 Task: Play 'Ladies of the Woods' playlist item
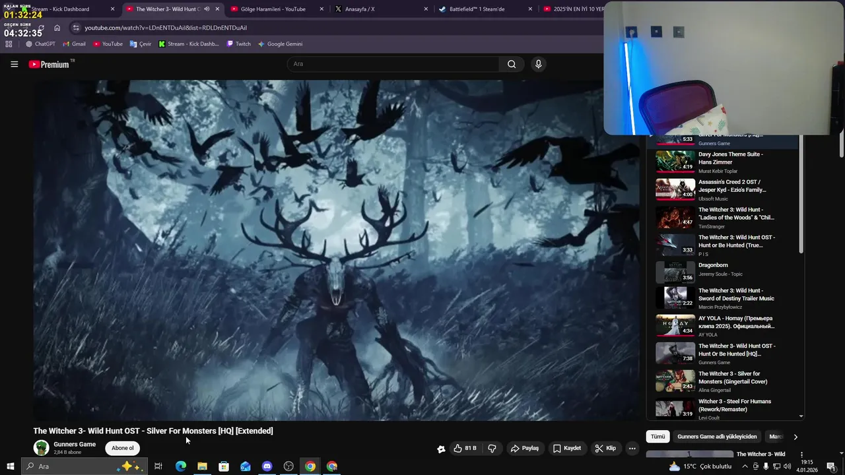click(x=723, y=217)
